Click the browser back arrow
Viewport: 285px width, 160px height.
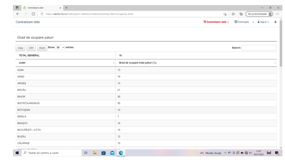[x=18, y=14]
